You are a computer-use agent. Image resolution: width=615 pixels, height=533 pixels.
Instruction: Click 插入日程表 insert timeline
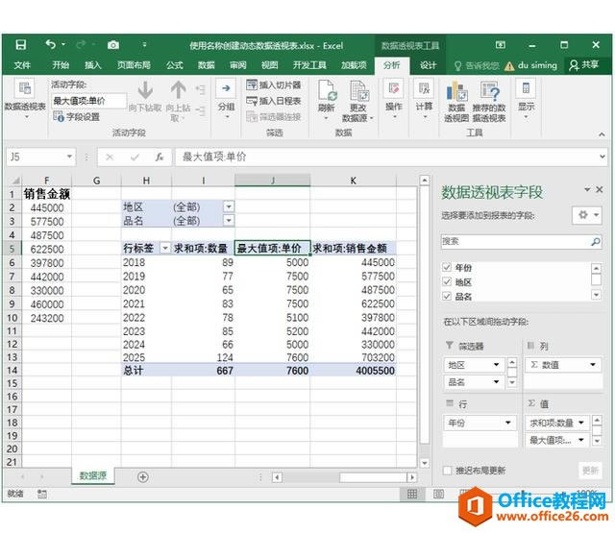tap(274, 101)
